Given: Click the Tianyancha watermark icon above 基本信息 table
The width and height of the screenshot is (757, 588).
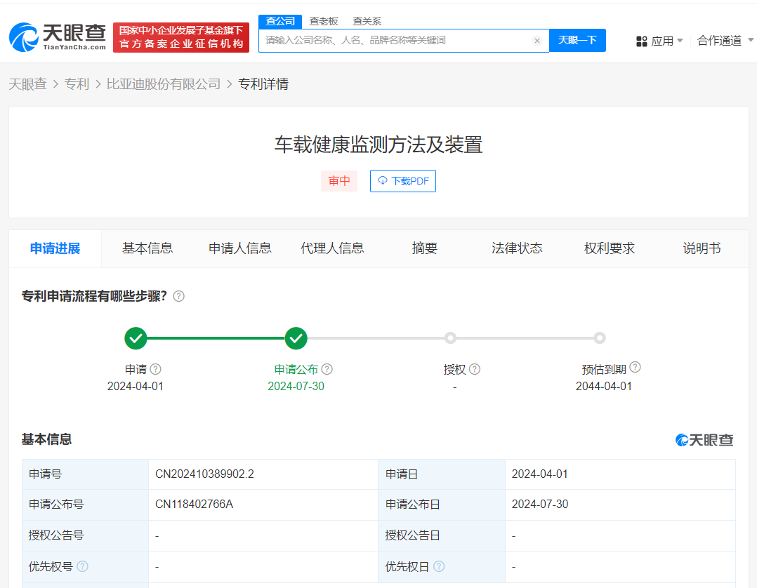Looking at the screenshot, I should coord(682,440).
